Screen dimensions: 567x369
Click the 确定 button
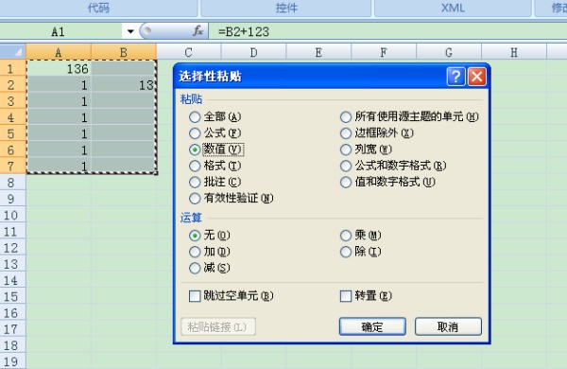(372, 326)
